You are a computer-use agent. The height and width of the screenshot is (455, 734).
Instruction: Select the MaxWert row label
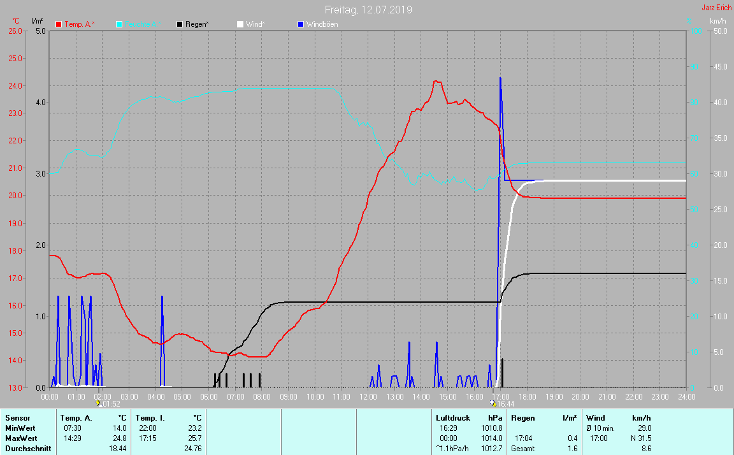click(x=21, y=438)
